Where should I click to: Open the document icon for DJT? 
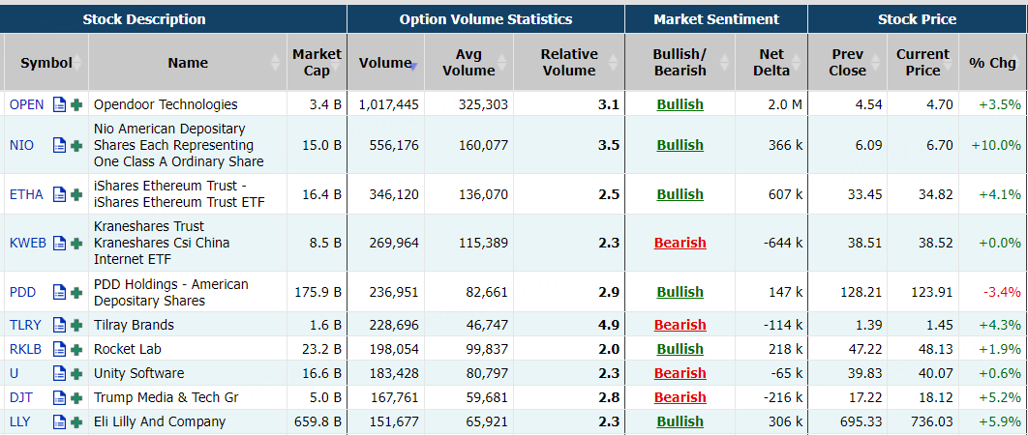60,397
